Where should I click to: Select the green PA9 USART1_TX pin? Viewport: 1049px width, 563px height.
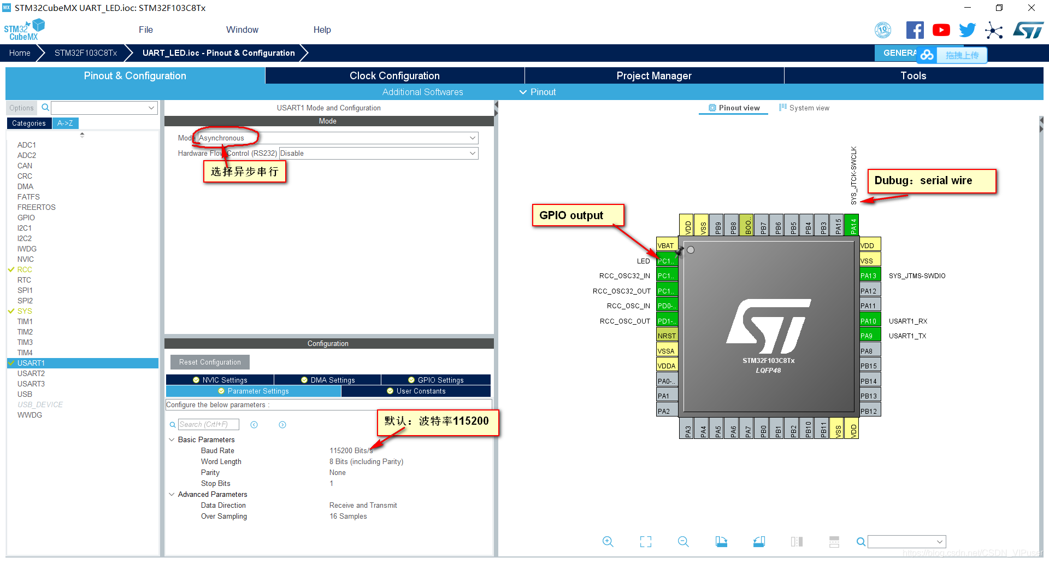(870, 336)
